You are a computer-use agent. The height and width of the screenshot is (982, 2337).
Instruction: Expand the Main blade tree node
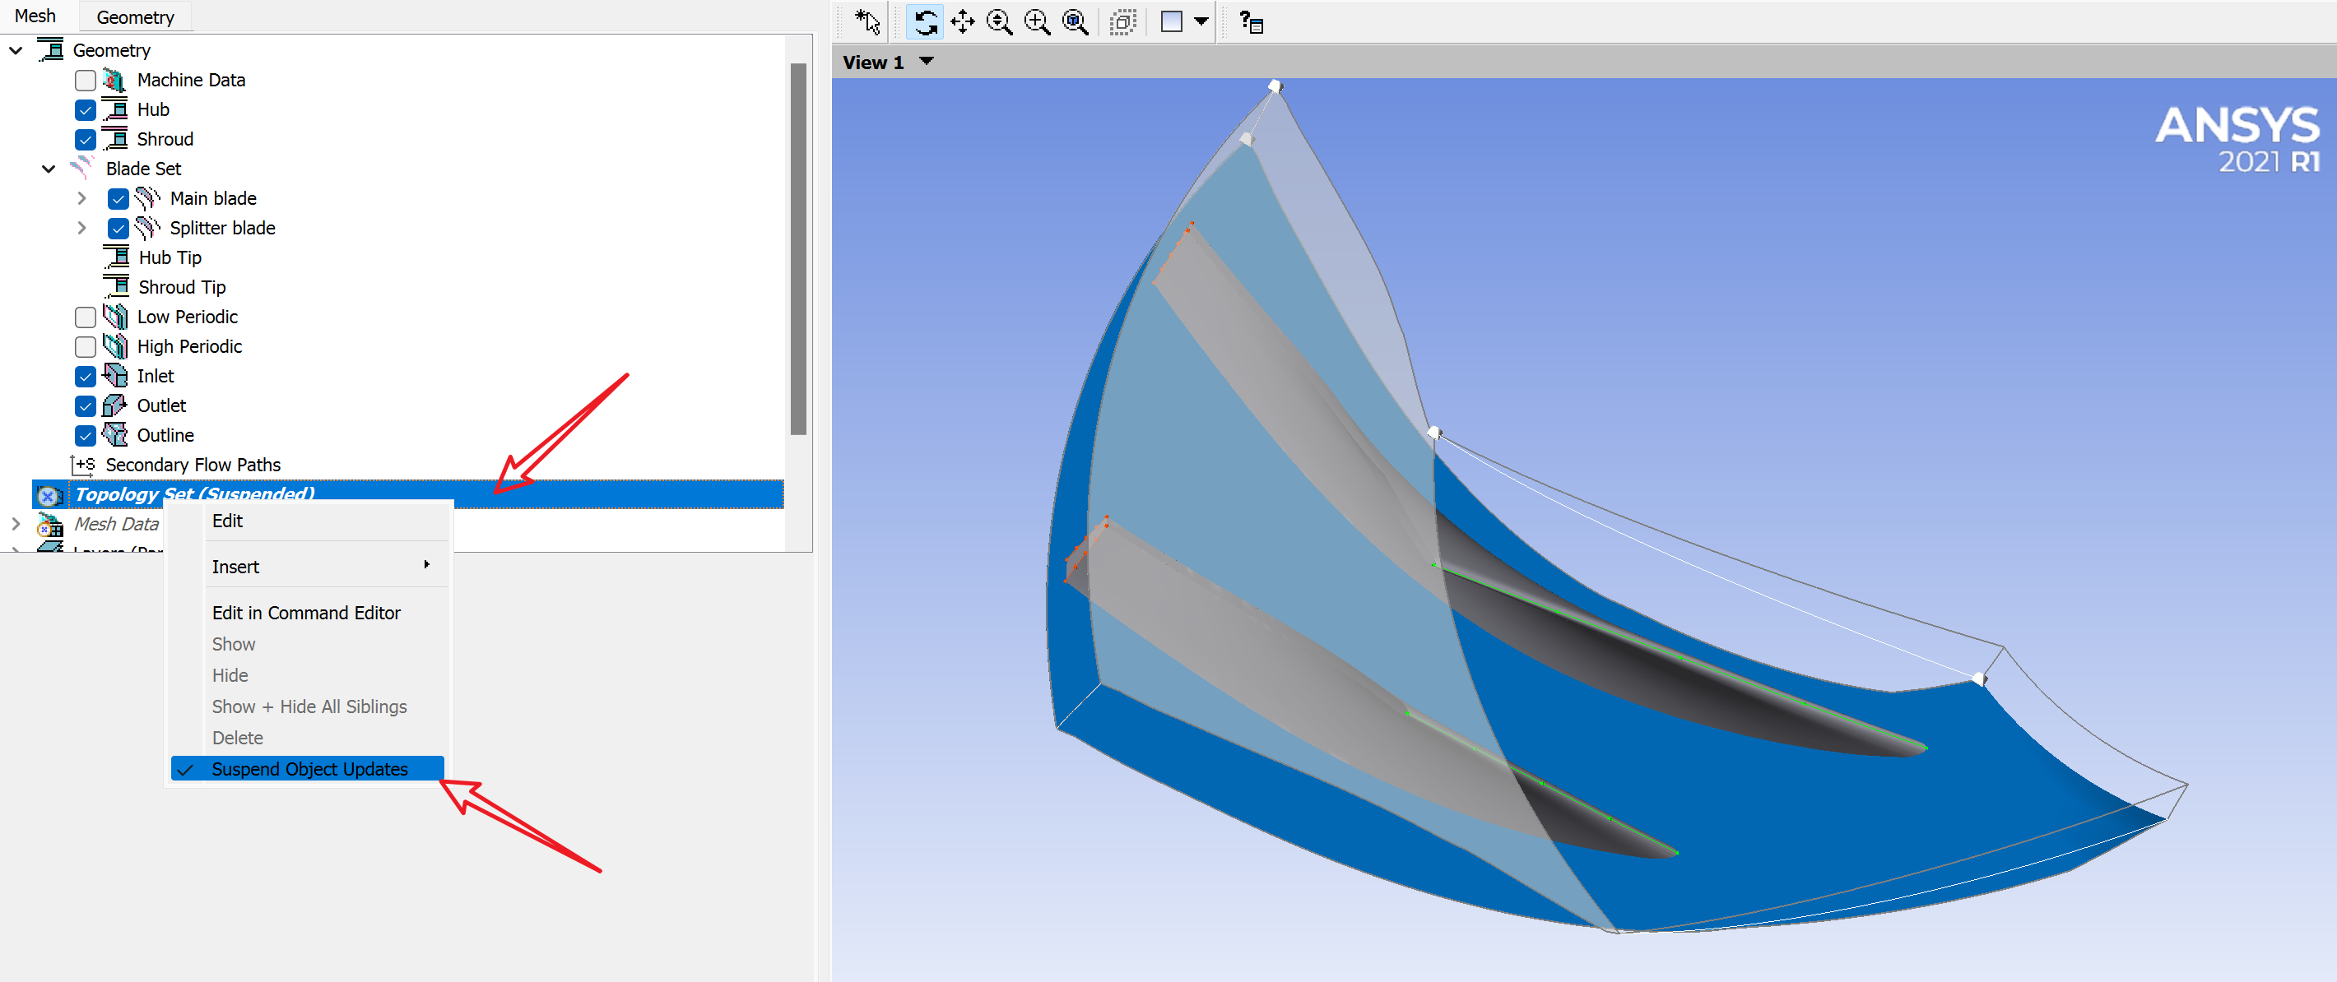pos(81,198)
